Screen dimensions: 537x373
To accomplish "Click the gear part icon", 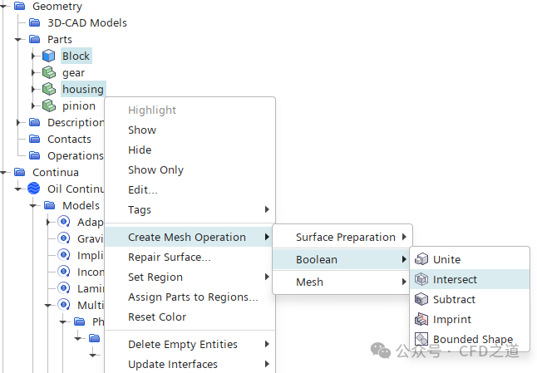I will pos(49,72).
